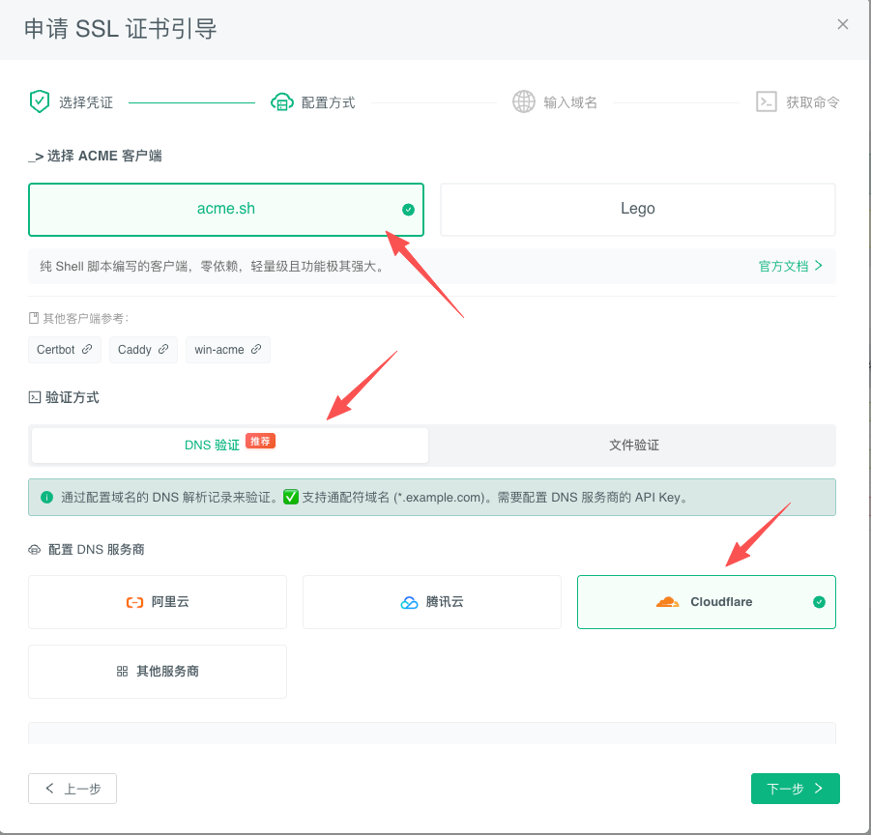Go back with the 上一步 button
Image resolution: width=871 pixels, height=835 pixels.
[73, 789]
